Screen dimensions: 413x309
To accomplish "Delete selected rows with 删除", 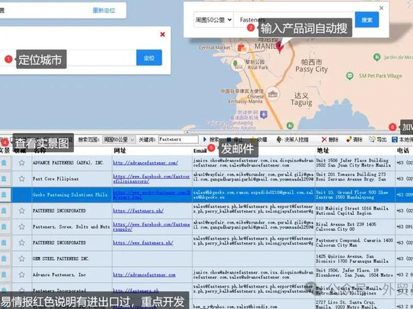I will [330, 140].
